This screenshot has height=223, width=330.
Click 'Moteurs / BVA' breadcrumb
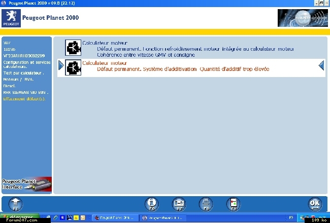(x=18, y=80)
